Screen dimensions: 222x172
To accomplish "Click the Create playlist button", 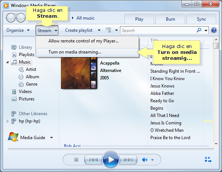I will [x=79, y=30].
